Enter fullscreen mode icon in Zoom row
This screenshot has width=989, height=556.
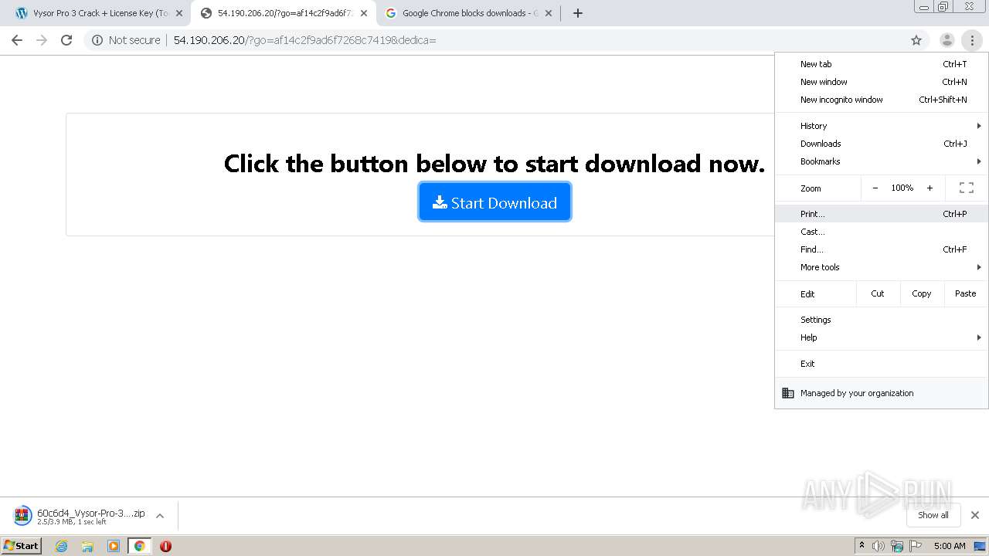click(x=967, y=188)
